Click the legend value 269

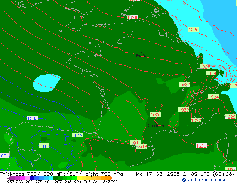[x=29, y=182]
